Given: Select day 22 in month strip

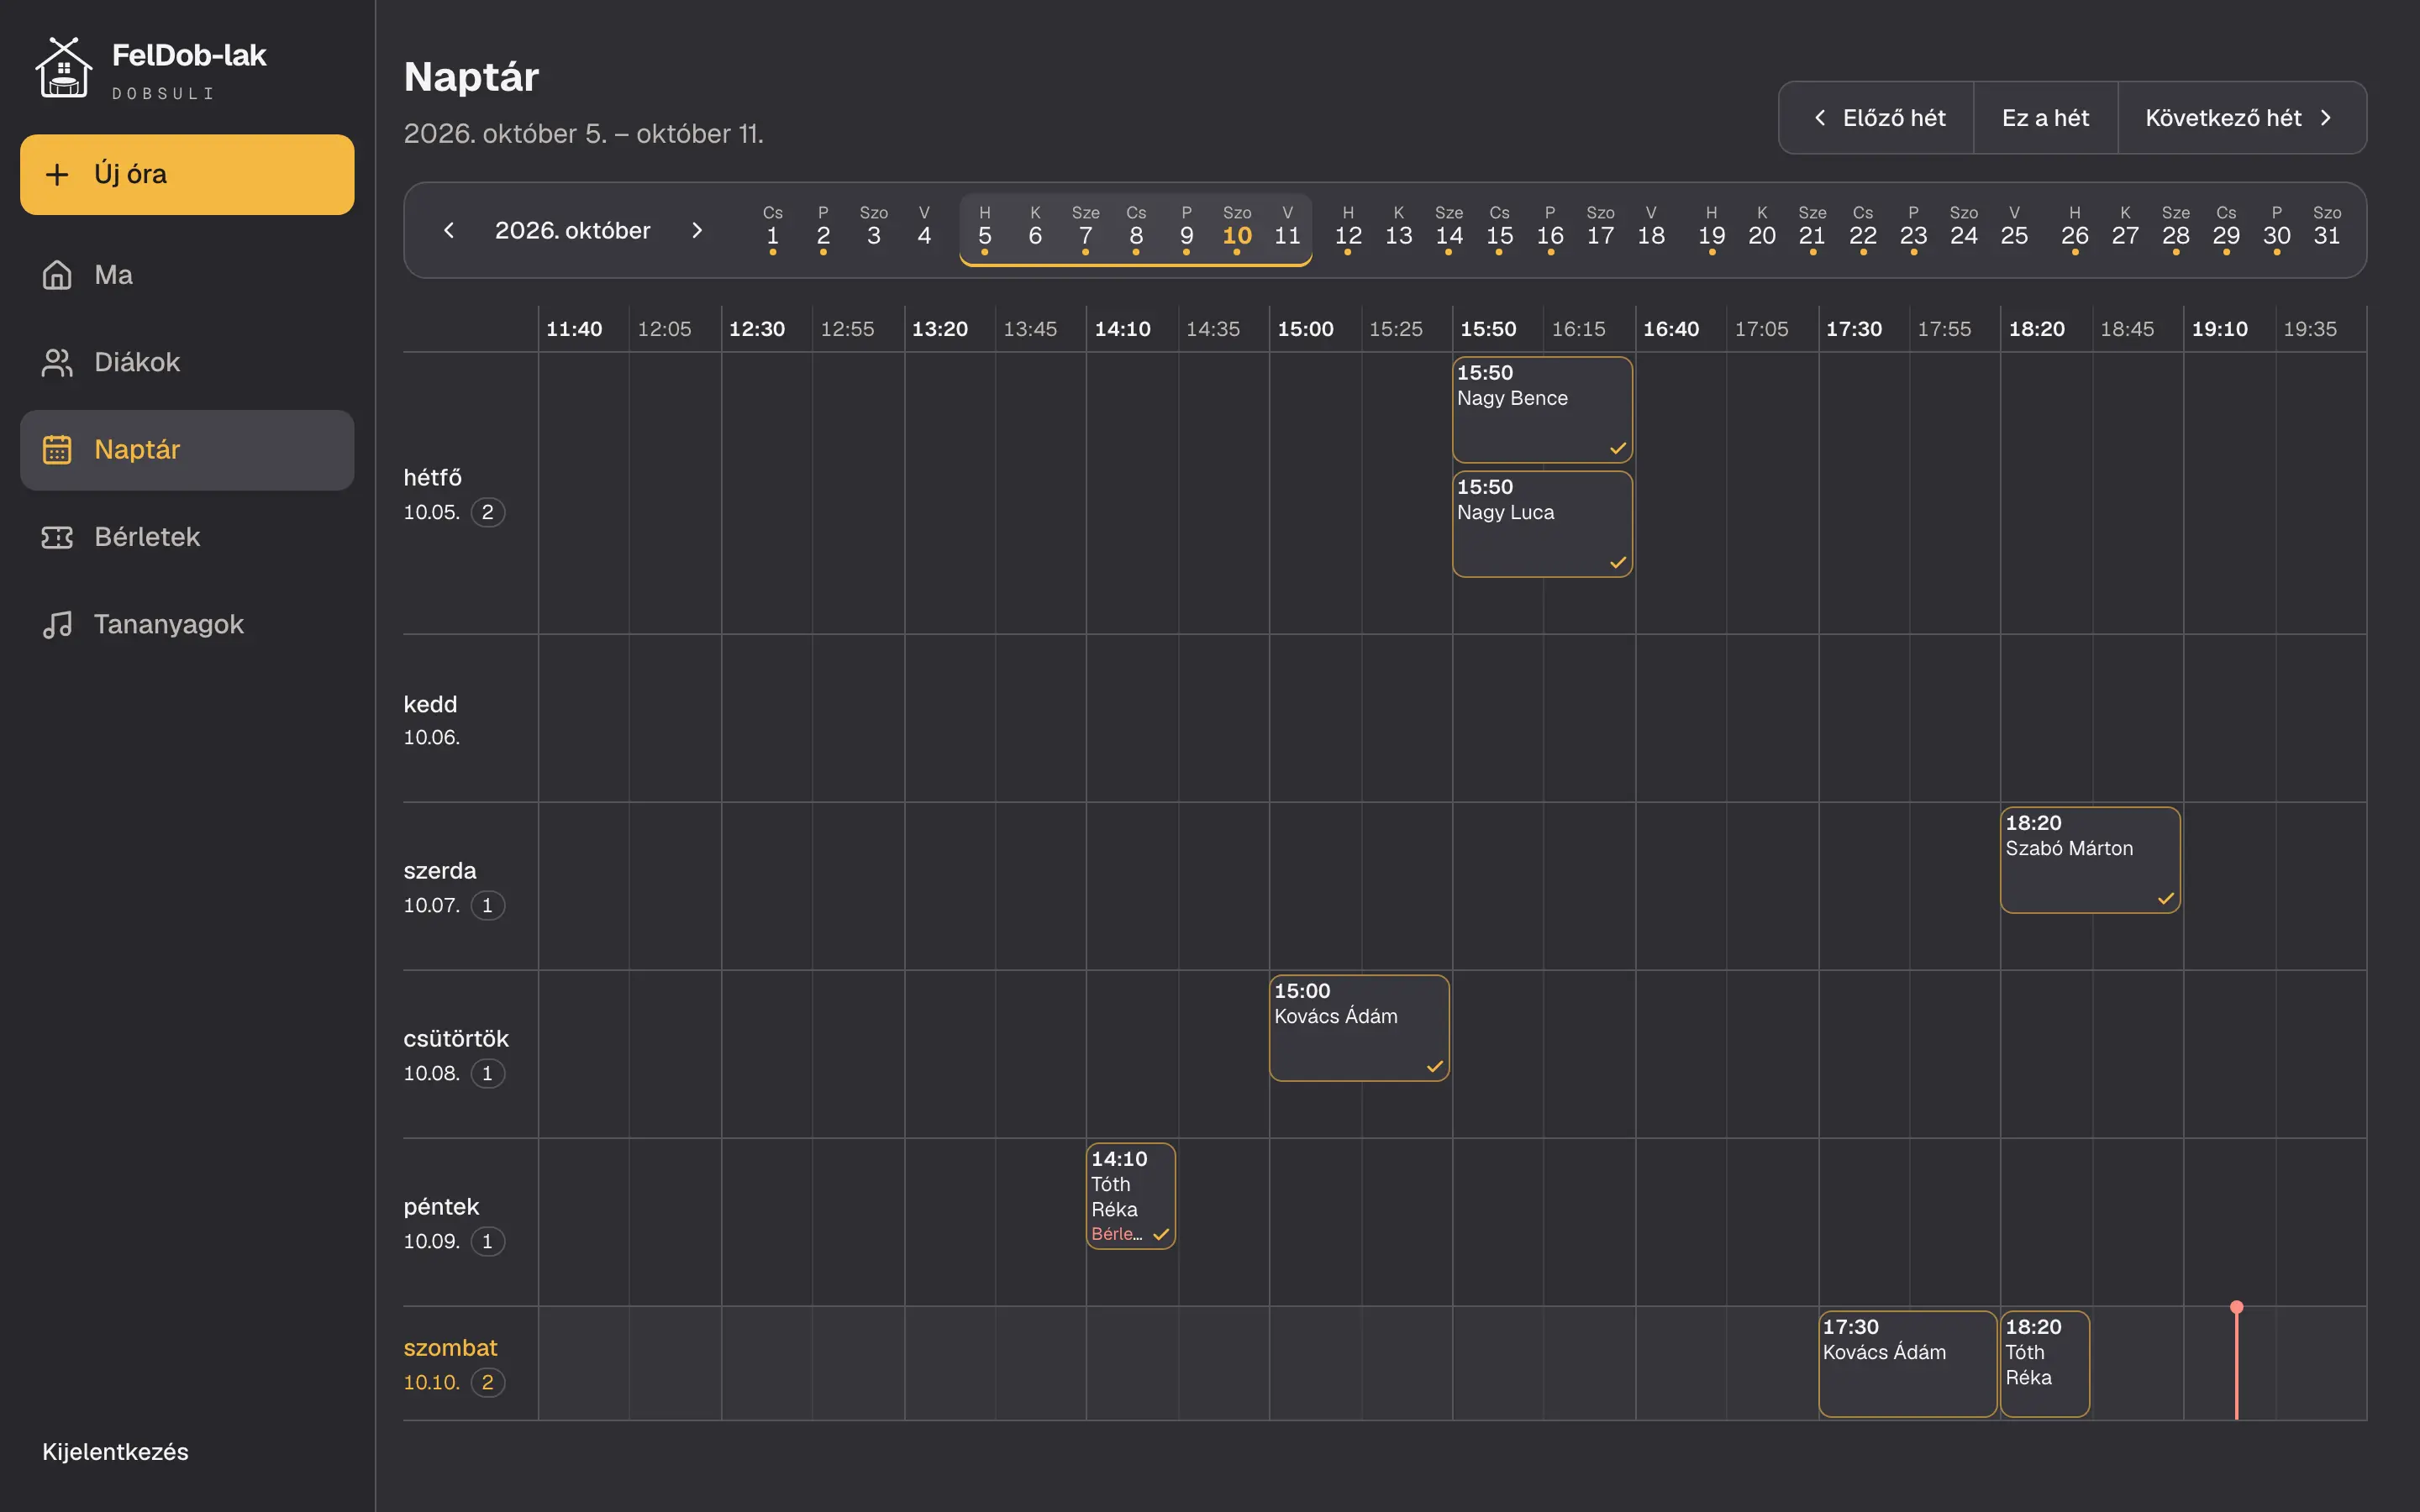Looking at the screenshot, I should [x=1862, y=229].
